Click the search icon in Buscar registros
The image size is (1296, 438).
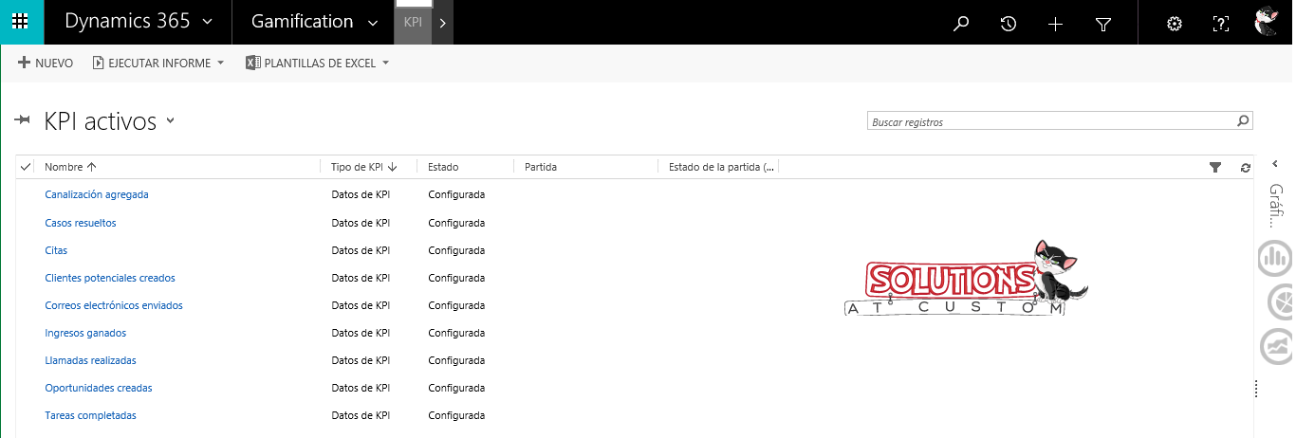1243,121
